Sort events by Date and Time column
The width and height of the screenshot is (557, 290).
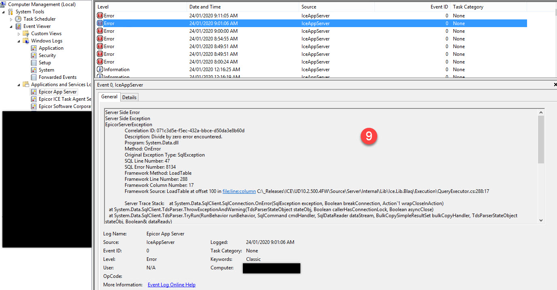pyautogui.click(x=243, y=7)
